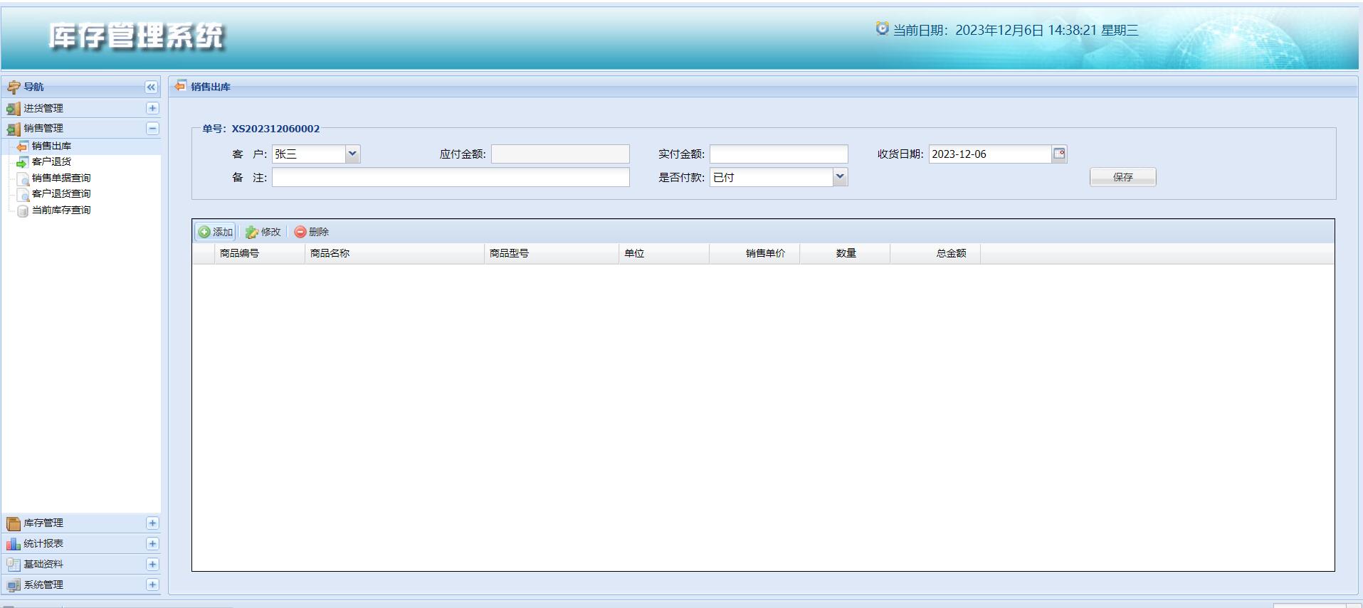Image resolution: width=1363 pixels, height=608 pixels.
Task: Click the order number XS202312060002
Action: tap(275, 129)
